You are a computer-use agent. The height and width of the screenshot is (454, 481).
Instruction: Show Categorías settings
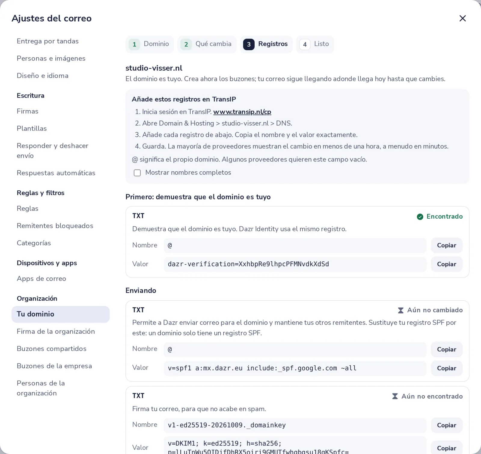point(60,243)
